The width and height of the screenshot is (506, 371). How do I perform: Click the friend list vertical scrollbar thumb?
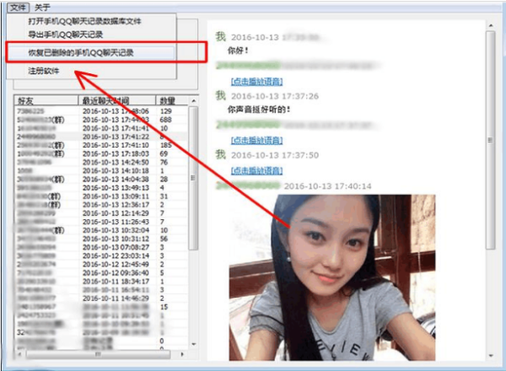[193, 178]
